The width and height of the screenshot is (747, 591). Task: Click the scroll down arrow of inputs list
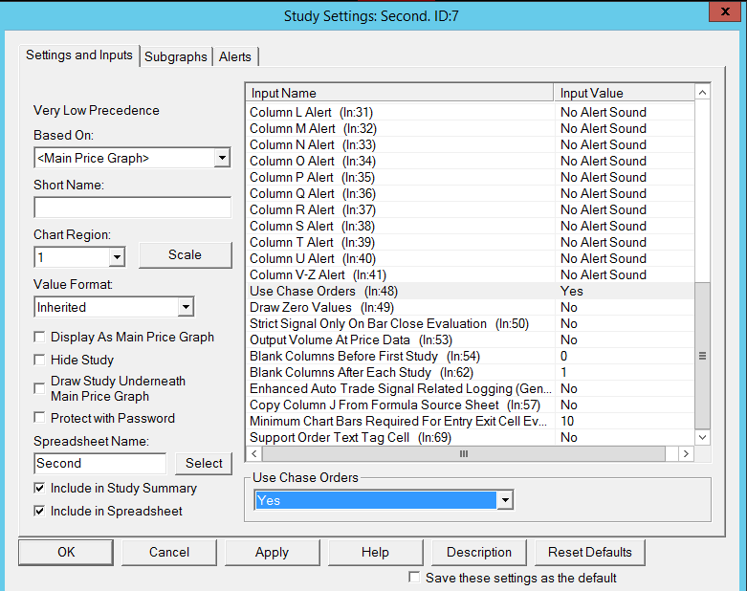(x=703, y=437)
